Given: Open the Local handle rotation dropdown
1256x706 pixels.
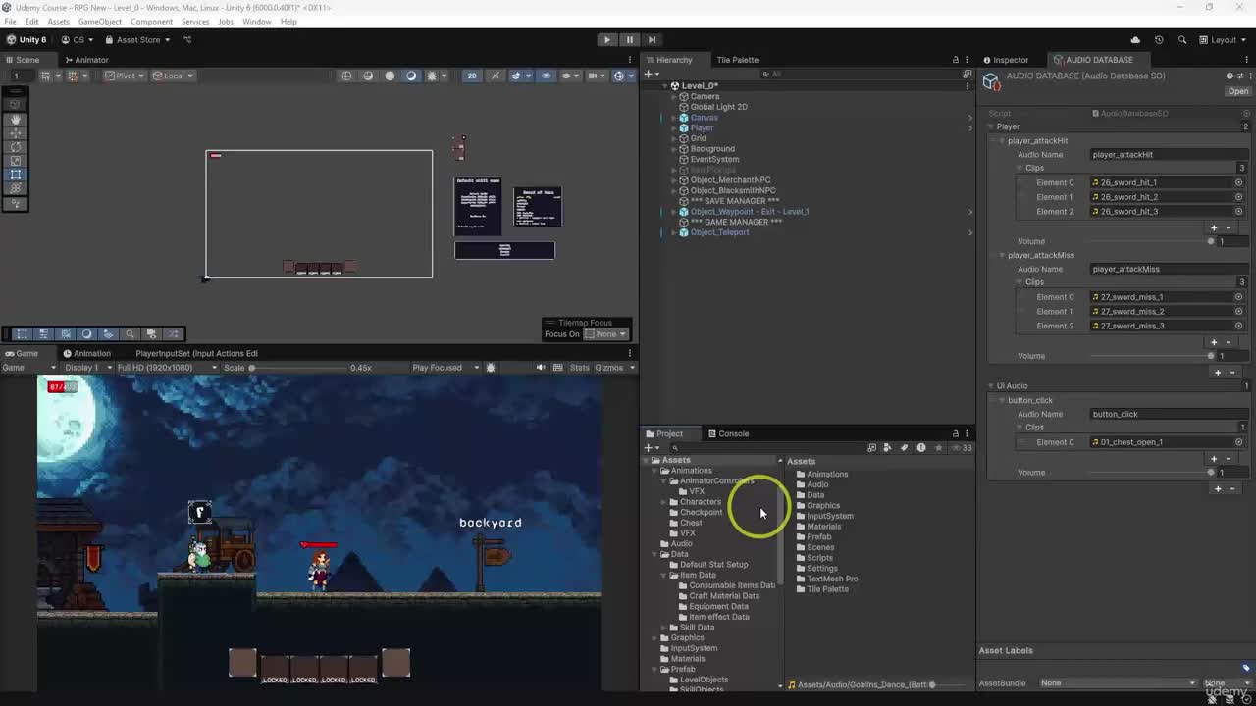Looking at the screenshot, I should (x=175, y=76).
